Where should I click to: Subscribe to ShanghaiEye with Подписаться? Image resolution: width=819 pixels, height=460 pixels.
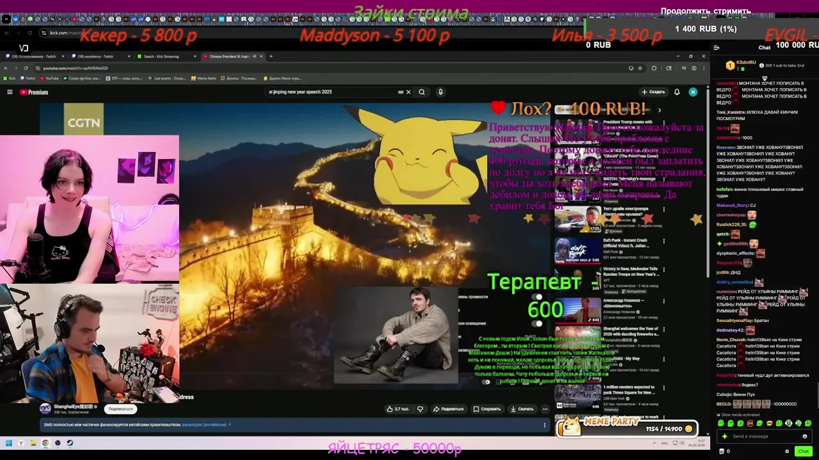tap(120, 409)
